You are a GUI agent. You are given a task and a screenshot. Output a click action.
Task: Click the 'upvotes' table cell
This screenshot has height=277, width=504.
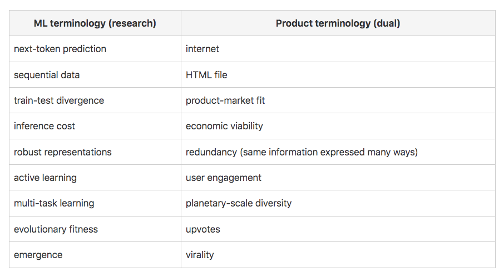point(203,229)
